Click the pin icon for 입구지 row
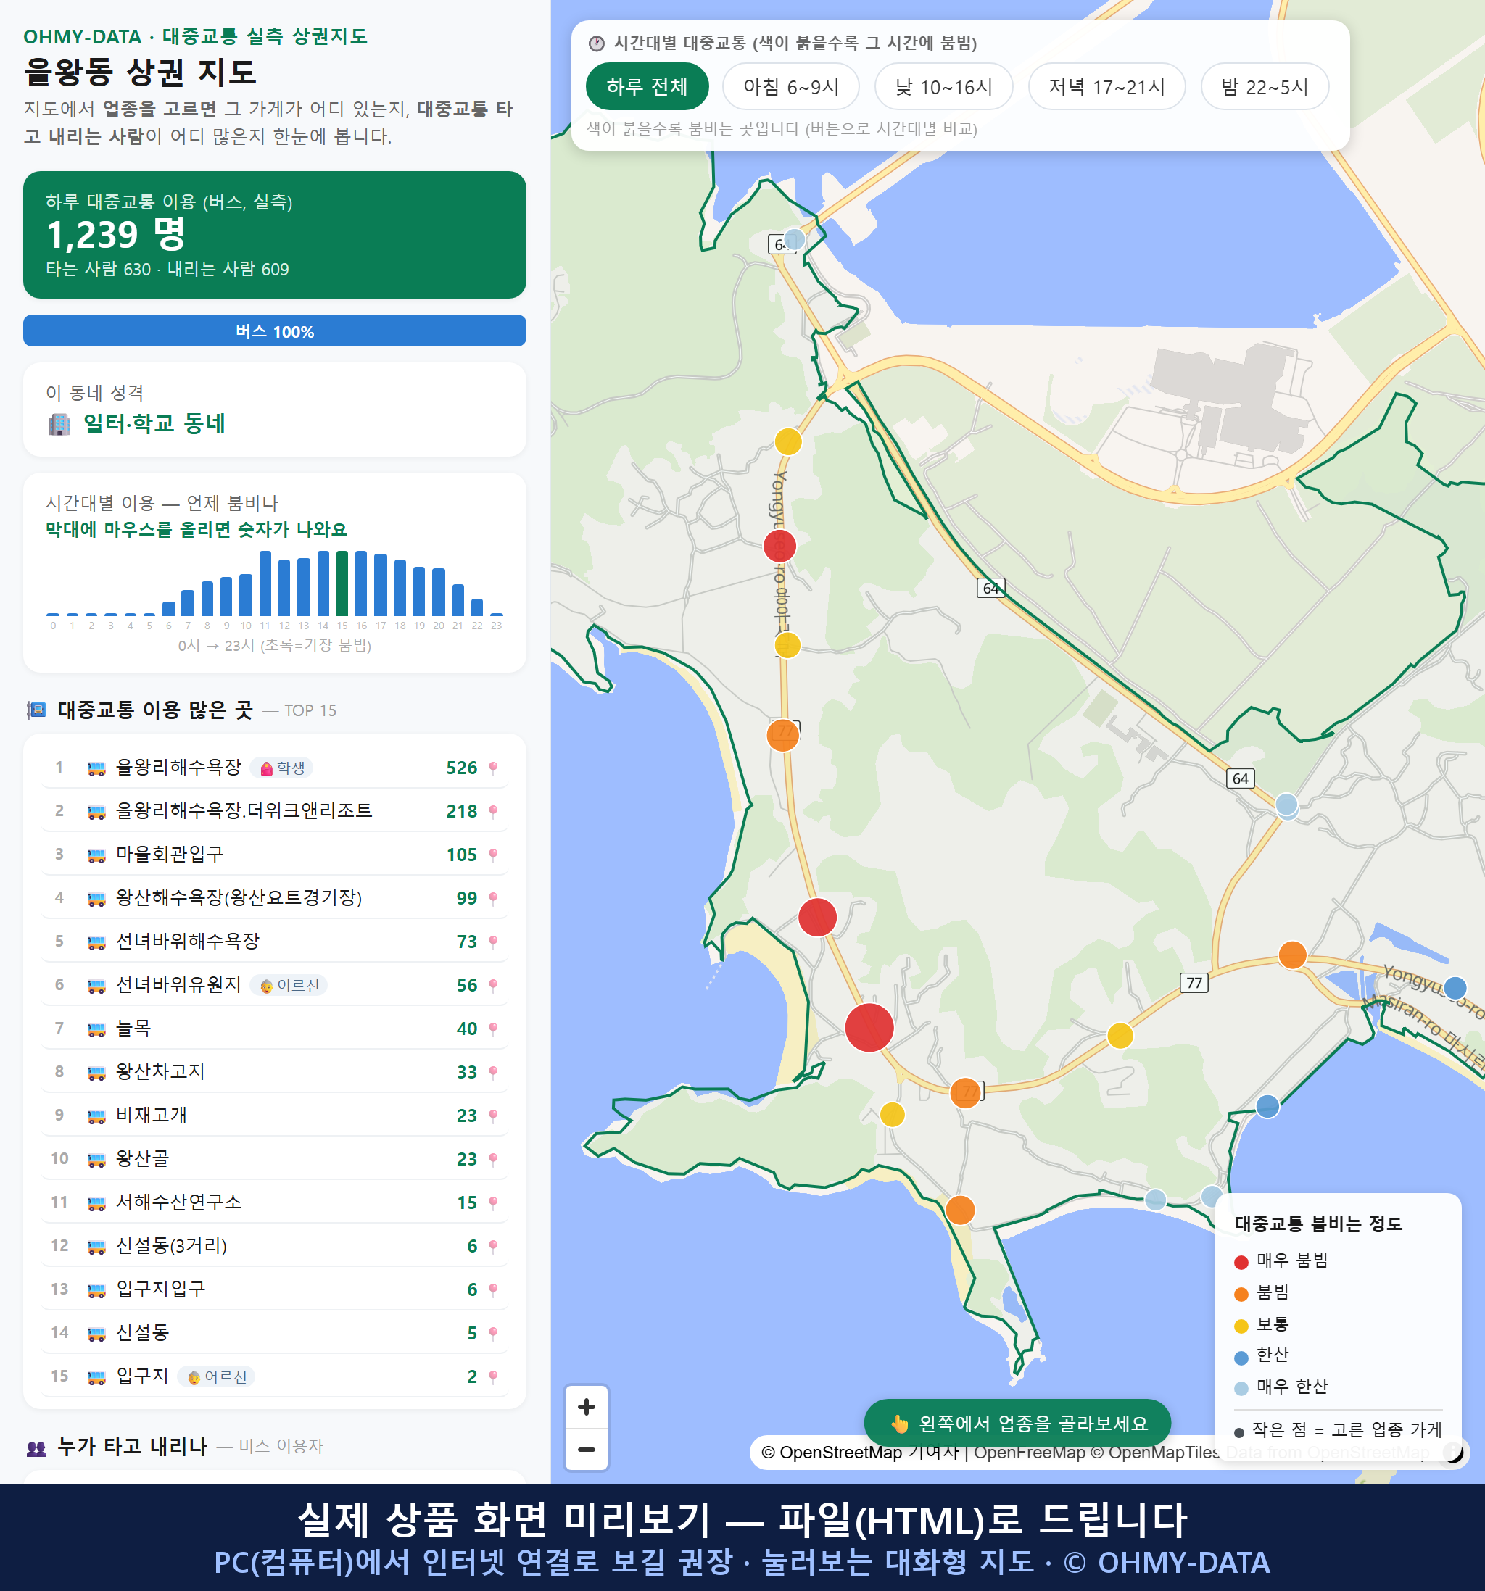1485x1591 pixels. click(x=493, y=1376)
